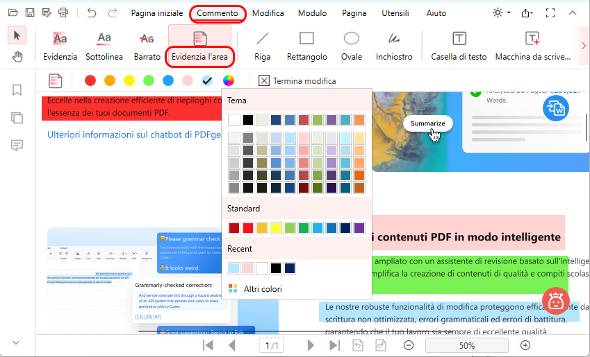
Task: Select the arrow pointer tool
Action: tap(17, 35)
